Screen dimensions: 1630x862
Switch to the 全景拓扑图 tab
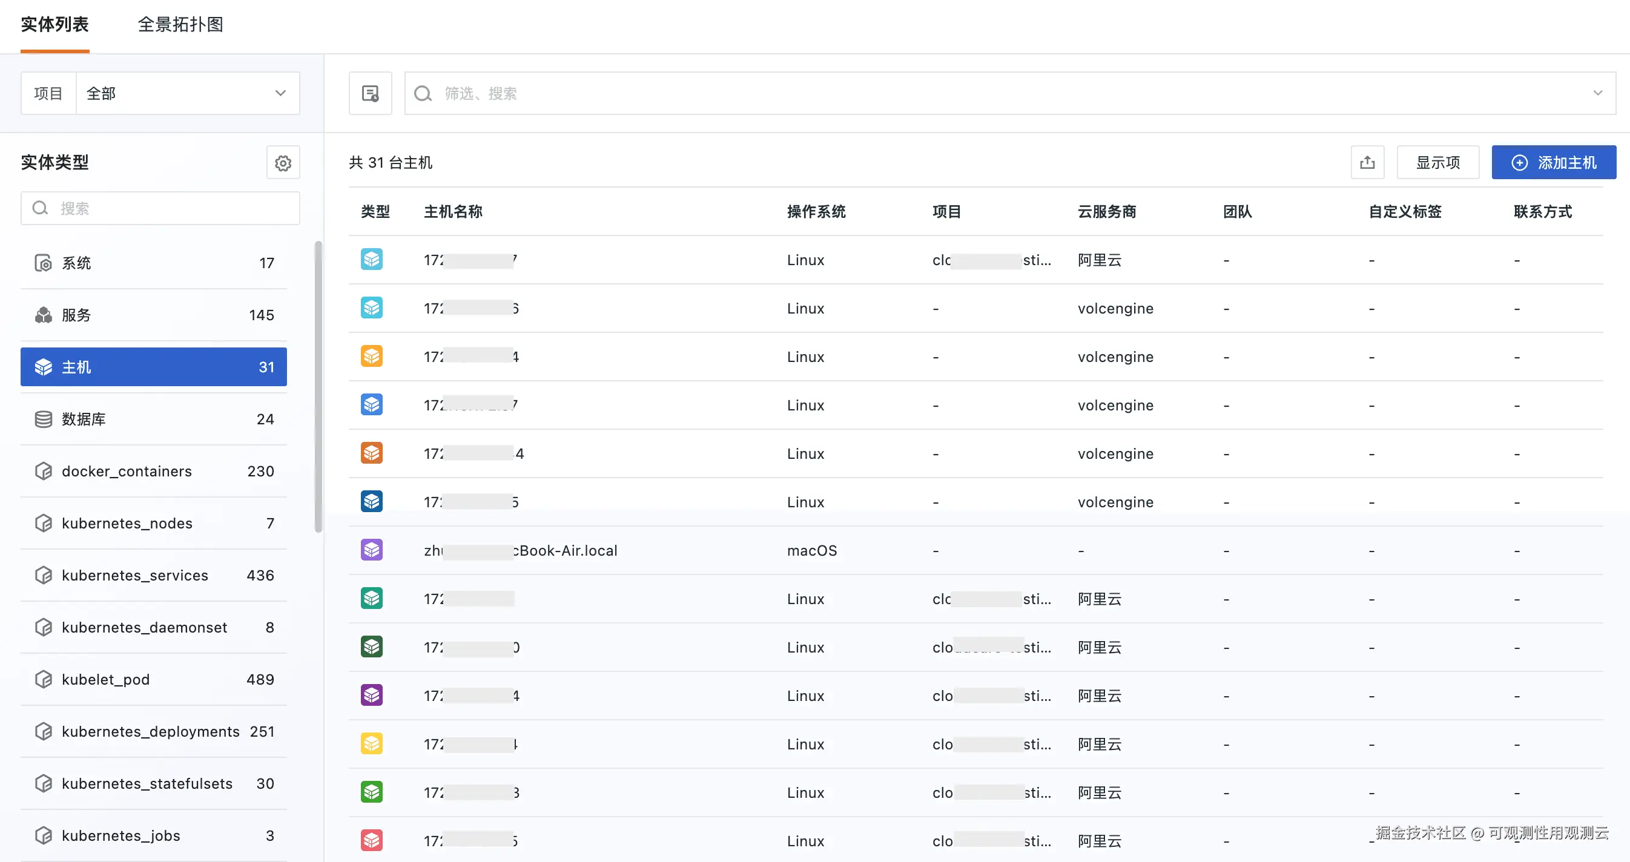click(180, 25)
